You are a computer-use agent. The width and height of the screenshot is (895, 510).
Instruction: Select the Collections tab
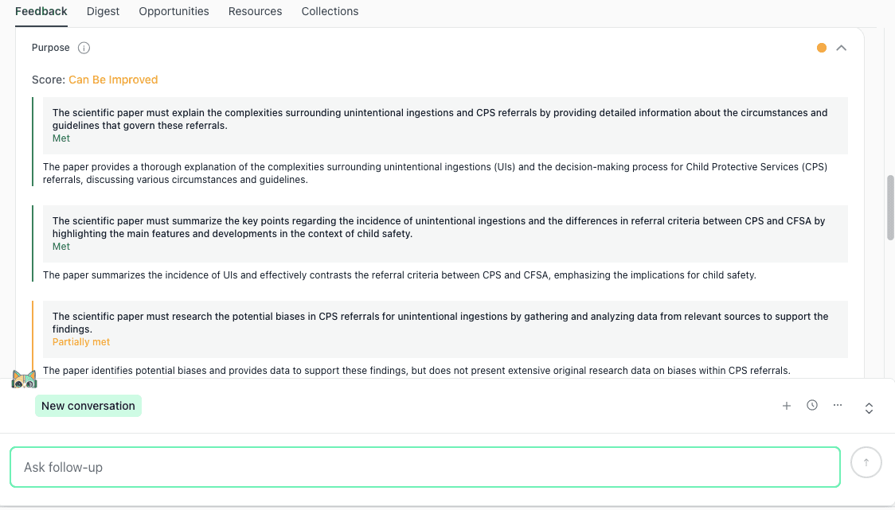pyautogui.click(x=330, y=11)
